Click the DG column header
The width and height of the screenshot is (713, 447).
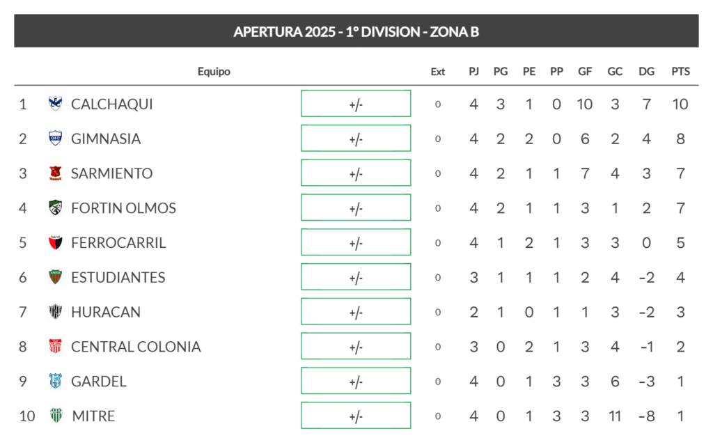click(646, 71)
